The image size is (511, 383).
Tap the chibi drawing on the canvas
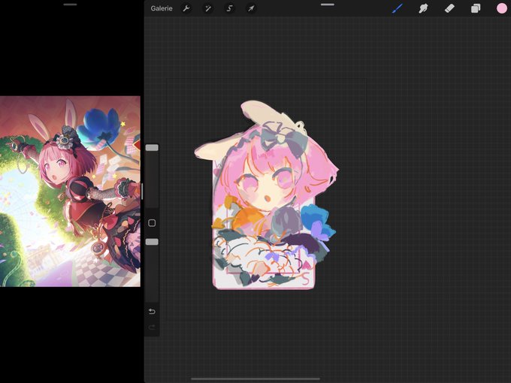coord(267,195)
